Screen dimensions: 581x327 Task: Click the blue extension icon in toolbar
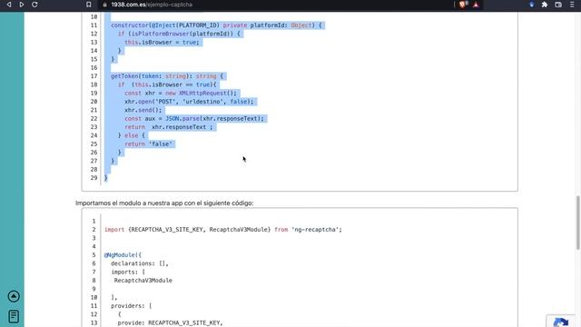[x=532, y=5]
